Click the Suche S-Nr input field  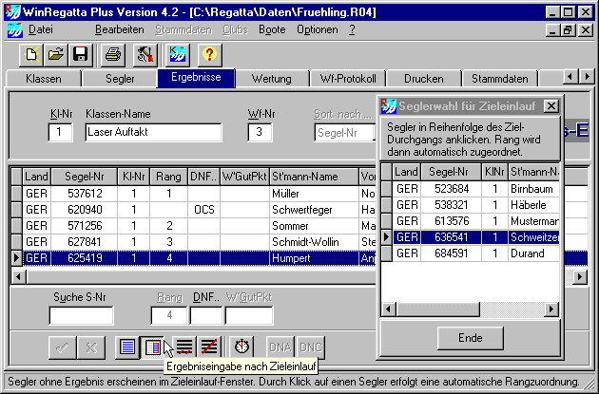tap(80, 315)
